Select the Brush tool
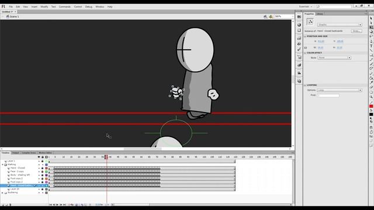This screenshot has height=210, width=374. 371,64
